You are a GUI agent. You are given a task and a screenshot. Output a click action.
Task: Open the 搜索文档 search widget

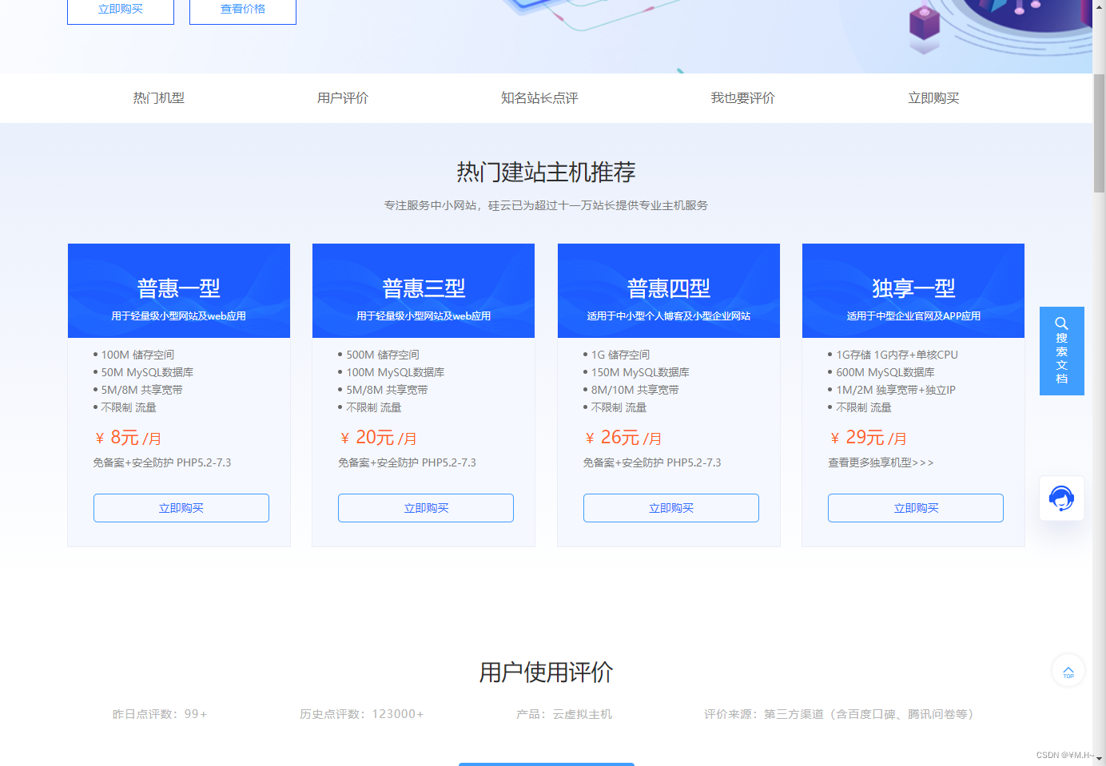(1061, 351)
